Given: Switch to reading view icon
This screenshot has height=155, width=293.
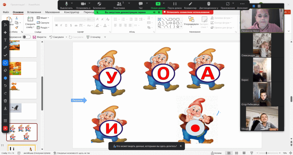Looking at the screenshot, I should (244, 153).
